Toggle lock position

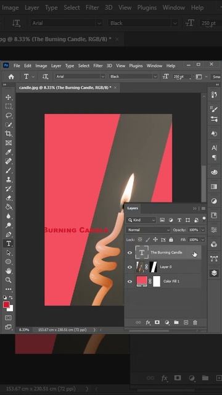(155, 239)
